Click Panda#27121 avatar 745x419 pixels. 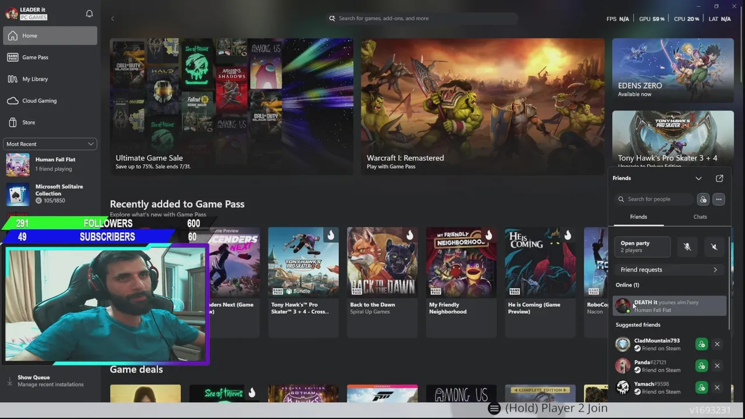click(623, 366)
